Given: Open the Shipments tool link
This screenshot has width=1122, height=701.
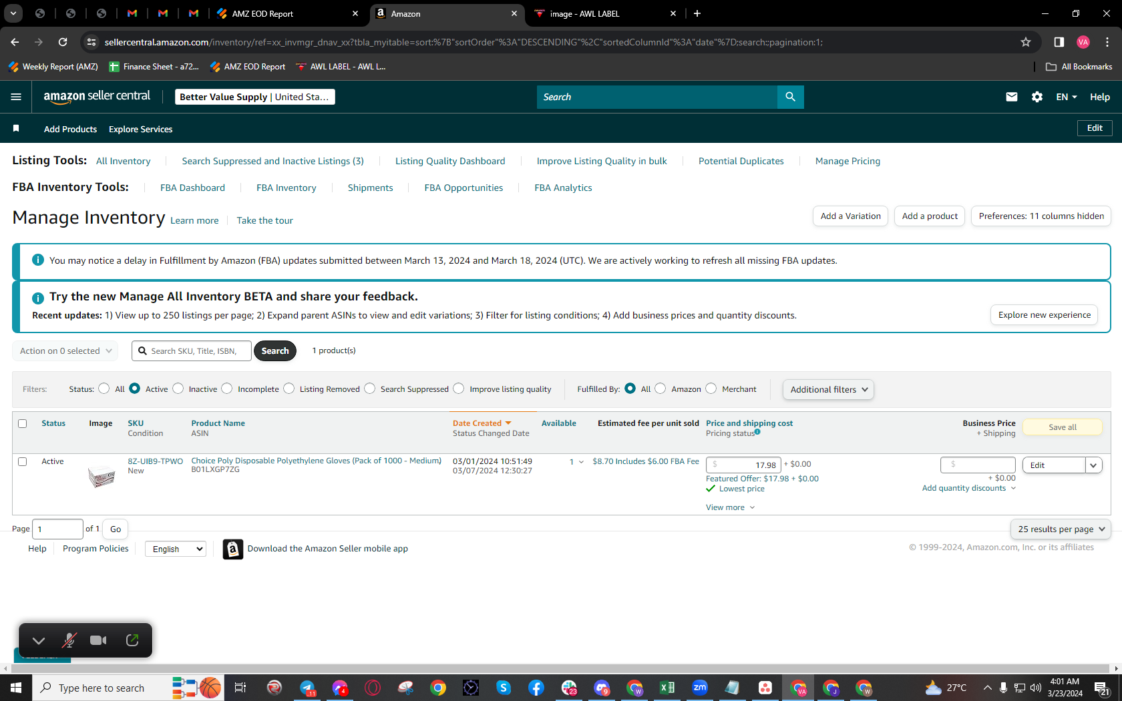Looking at the screenshot, I should point(370,188).
